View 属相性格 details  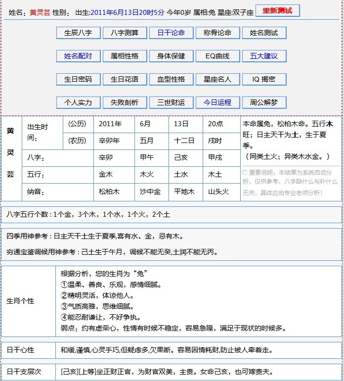(x=125, y=56)
